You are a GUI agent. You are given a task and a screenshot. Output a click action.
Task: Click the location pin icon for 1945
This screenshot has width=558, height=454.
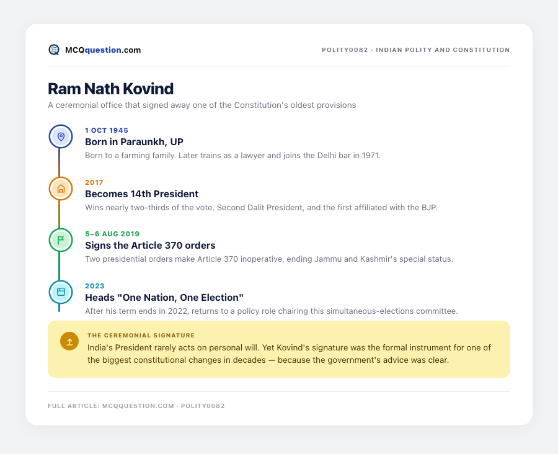pos(61,136)
